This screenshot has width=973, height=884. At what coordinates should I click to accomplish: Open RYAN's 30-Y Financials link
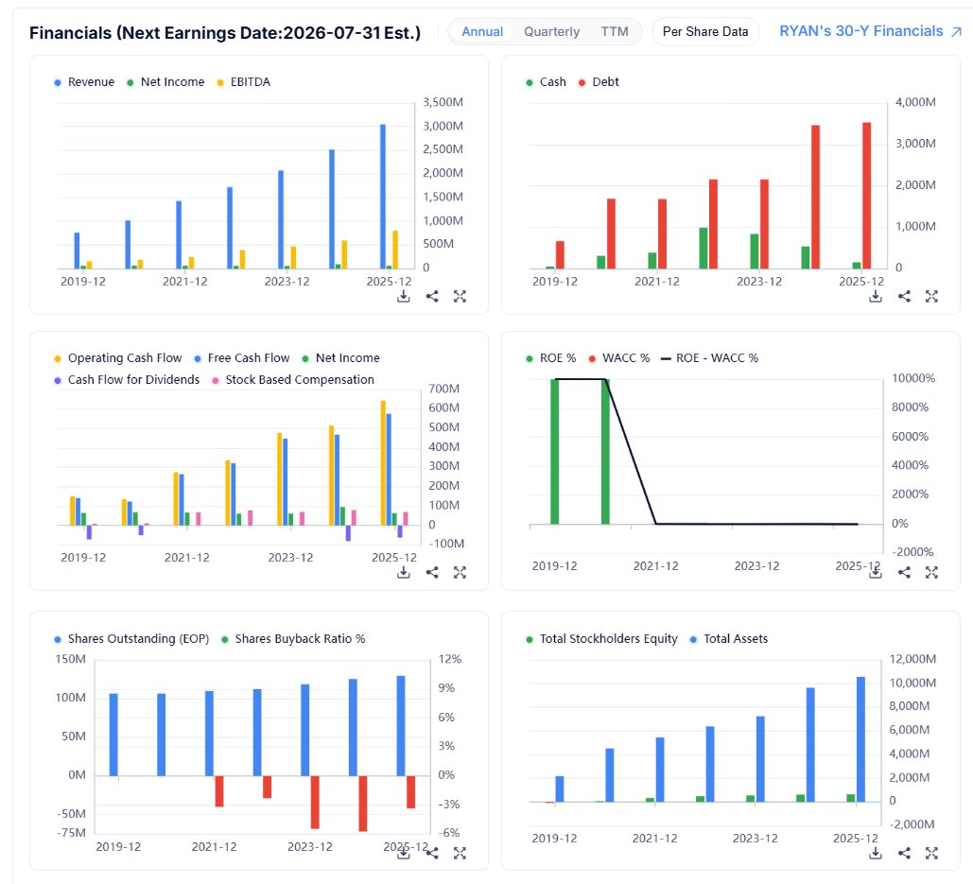coord(871,31)
